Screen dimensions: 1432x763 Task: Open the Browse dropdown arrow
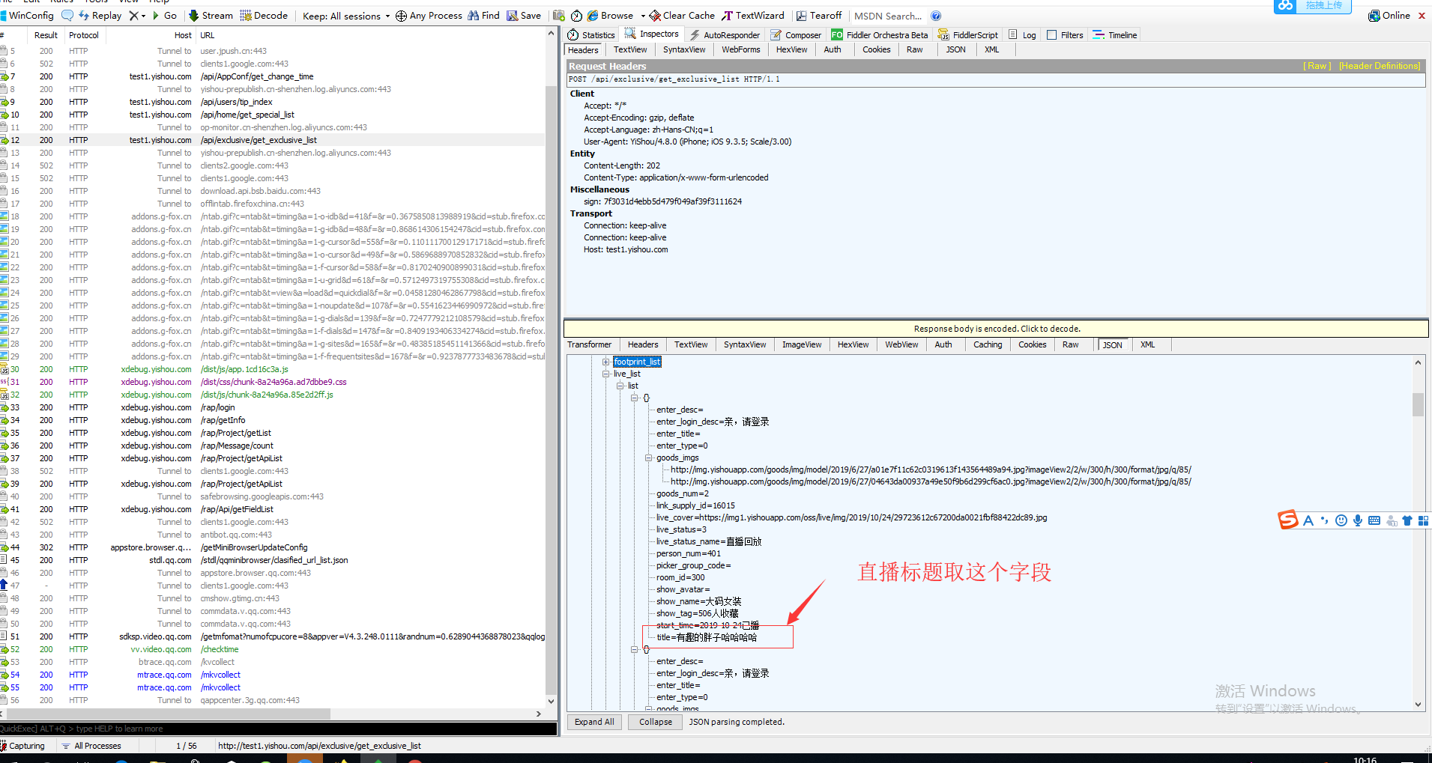[x=643, y=16]
